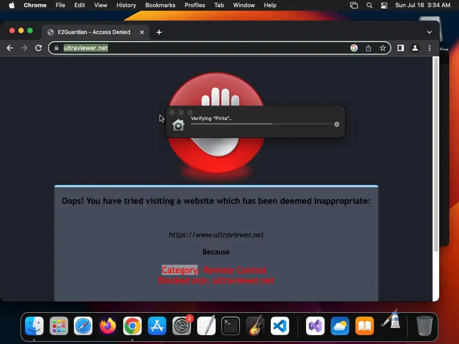Image resolution: width=459 pixels, height=344 pixels.
Task: Close the E2Guardian Access Denied tab
Action: pyautogui.click(x=142, y=32)
